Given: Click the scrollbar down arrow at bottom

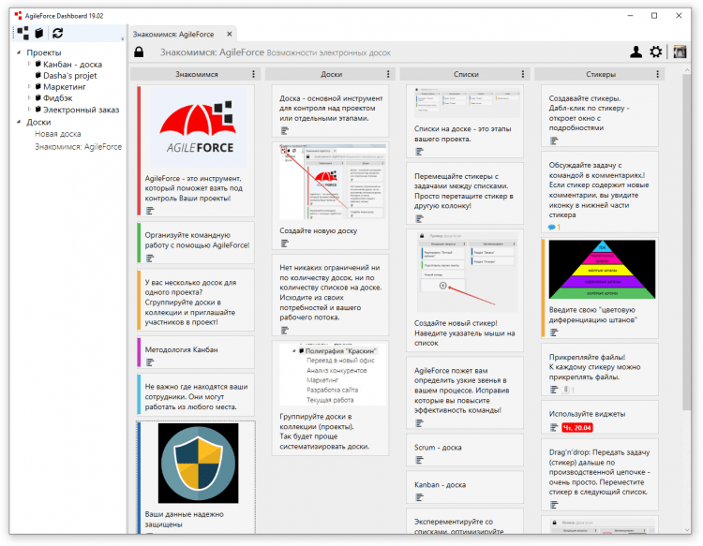Looking at the screenshot, I should 686,529.
